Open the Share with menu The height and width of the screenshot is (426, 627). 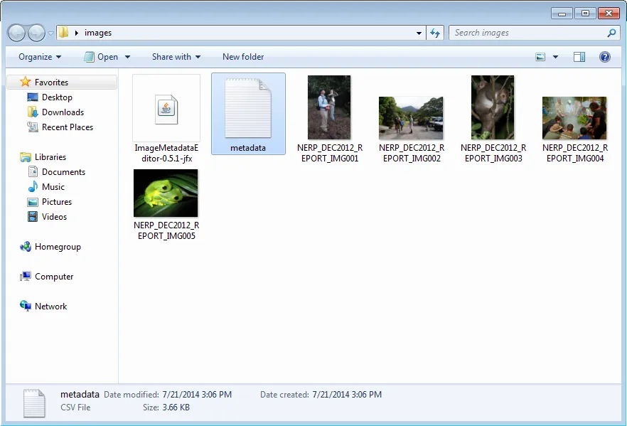pyautogui.click(x=176, y=57)
